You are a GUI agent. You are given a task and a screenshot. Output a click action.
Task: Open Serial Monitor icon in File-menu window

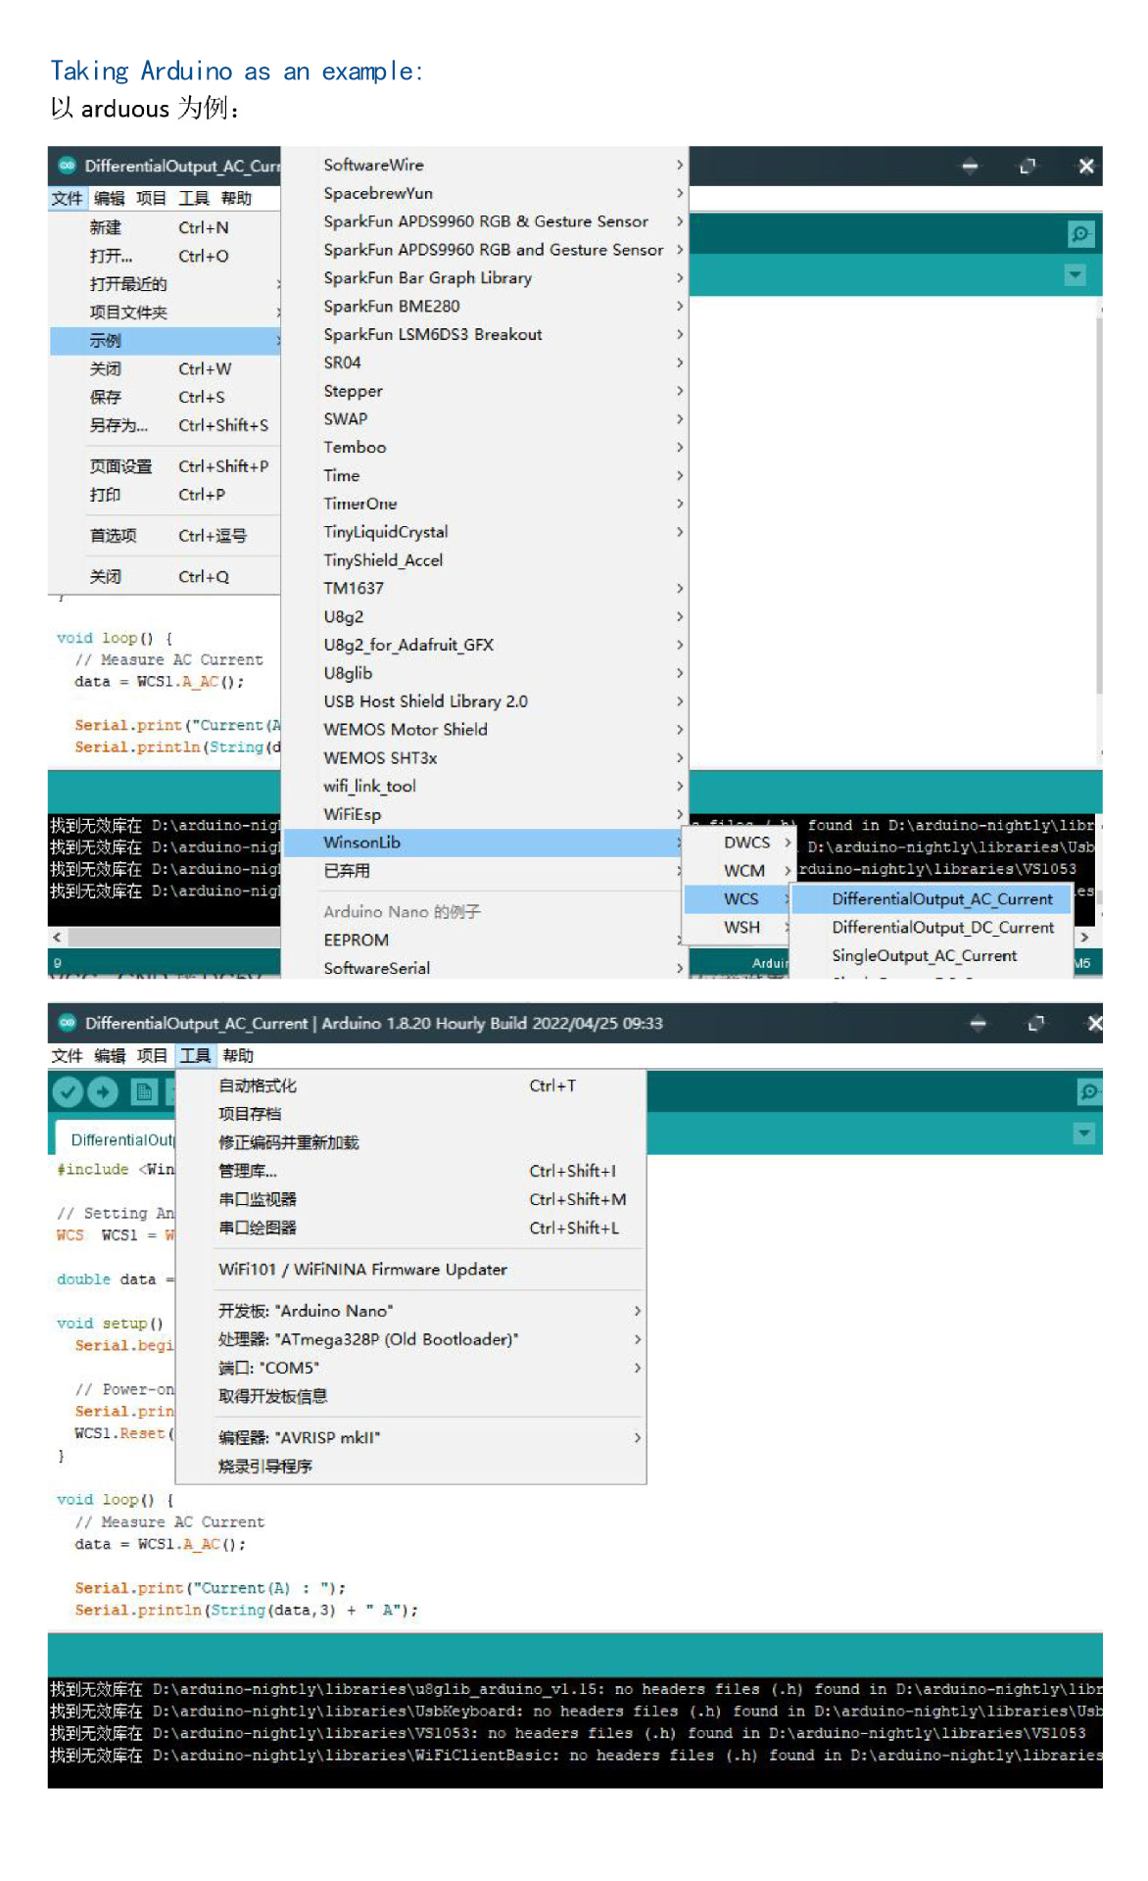click(x=1080, y=234)
